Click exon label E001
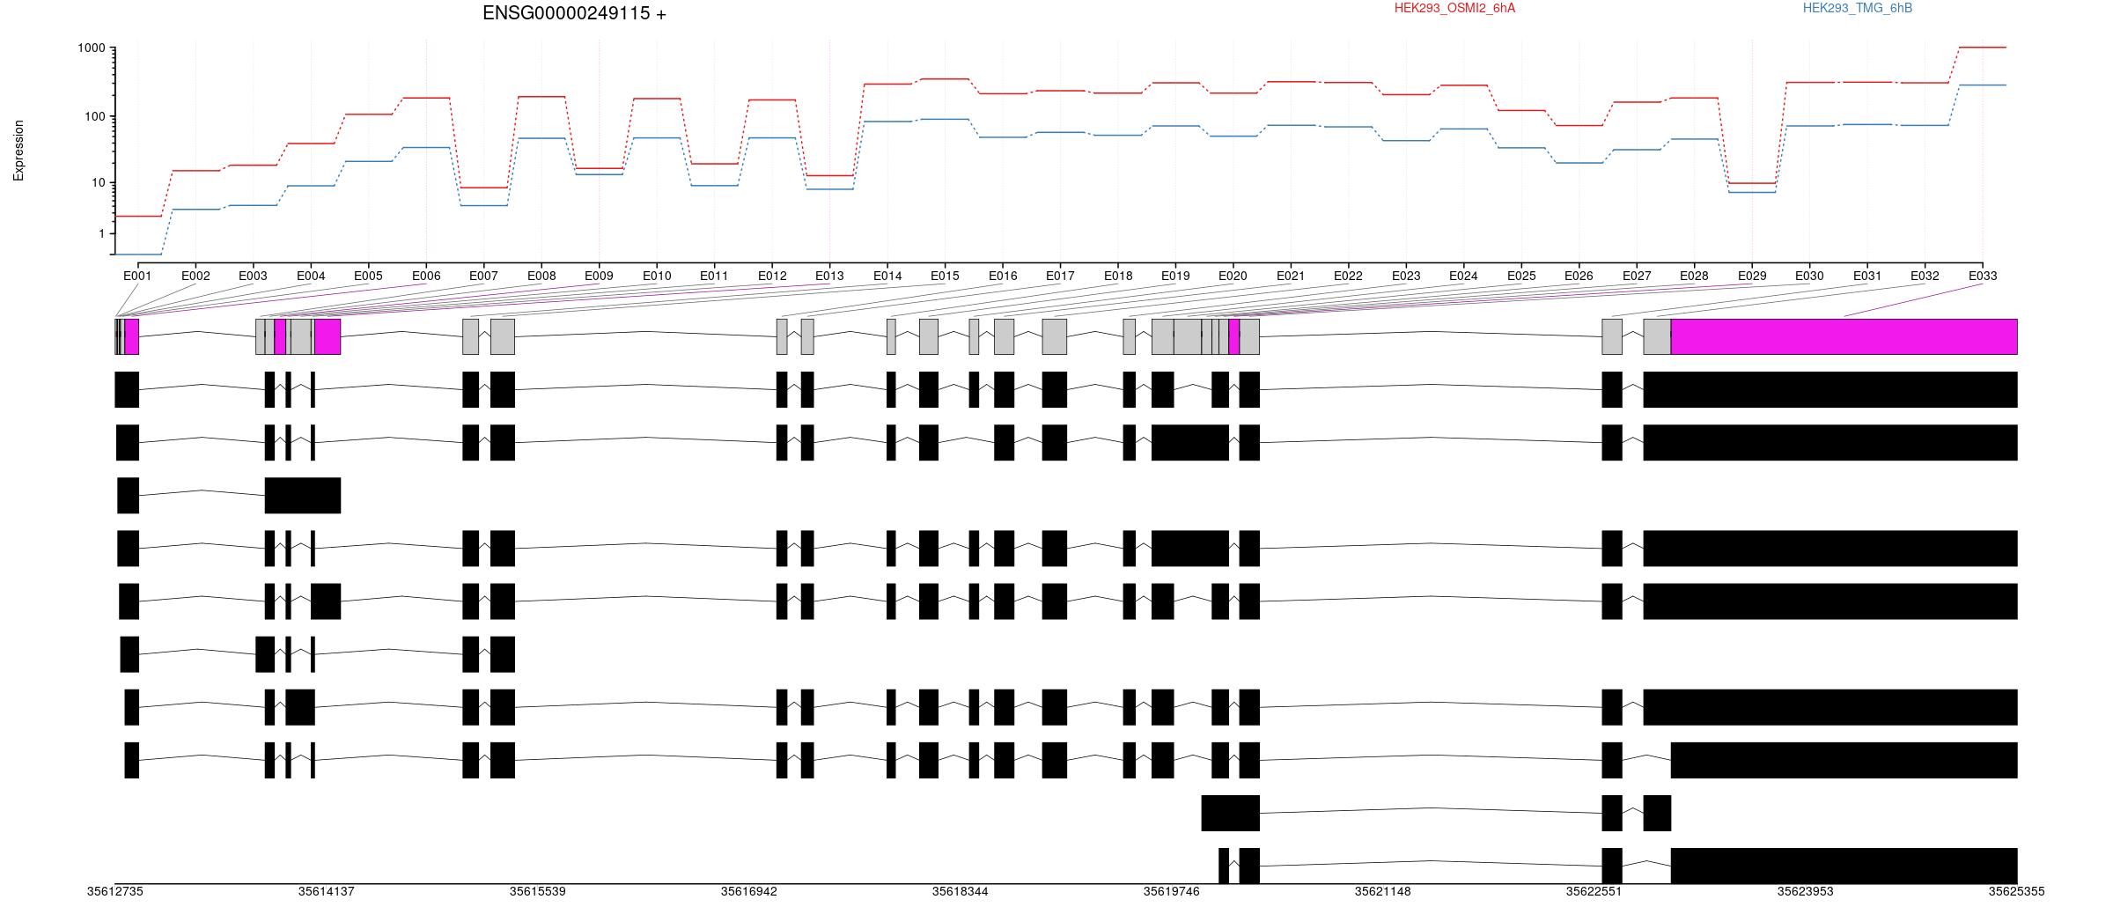 [x=137, y=276]
